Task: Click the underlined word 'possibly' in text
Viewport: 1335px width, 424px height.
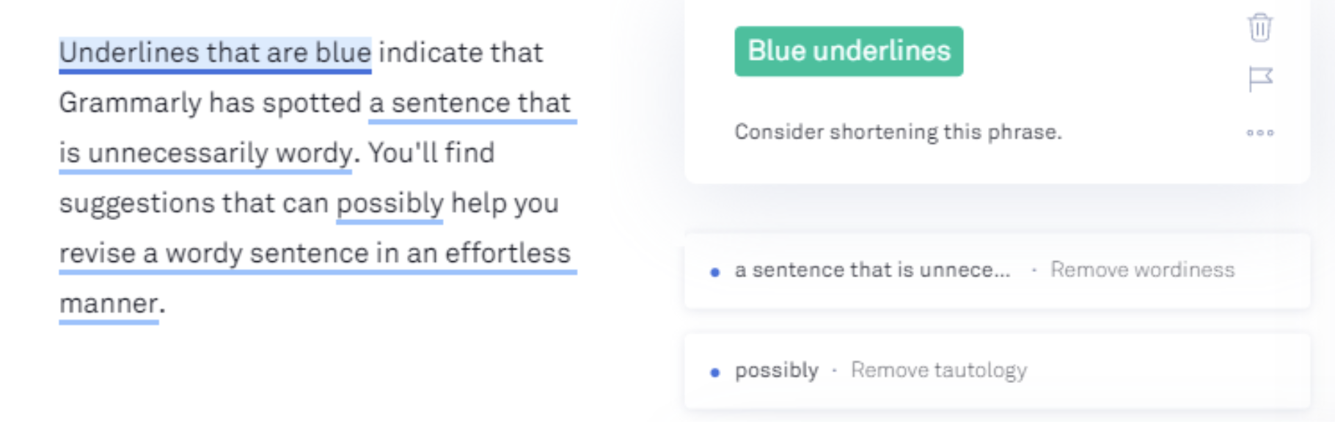Action: tap(390, 204)
